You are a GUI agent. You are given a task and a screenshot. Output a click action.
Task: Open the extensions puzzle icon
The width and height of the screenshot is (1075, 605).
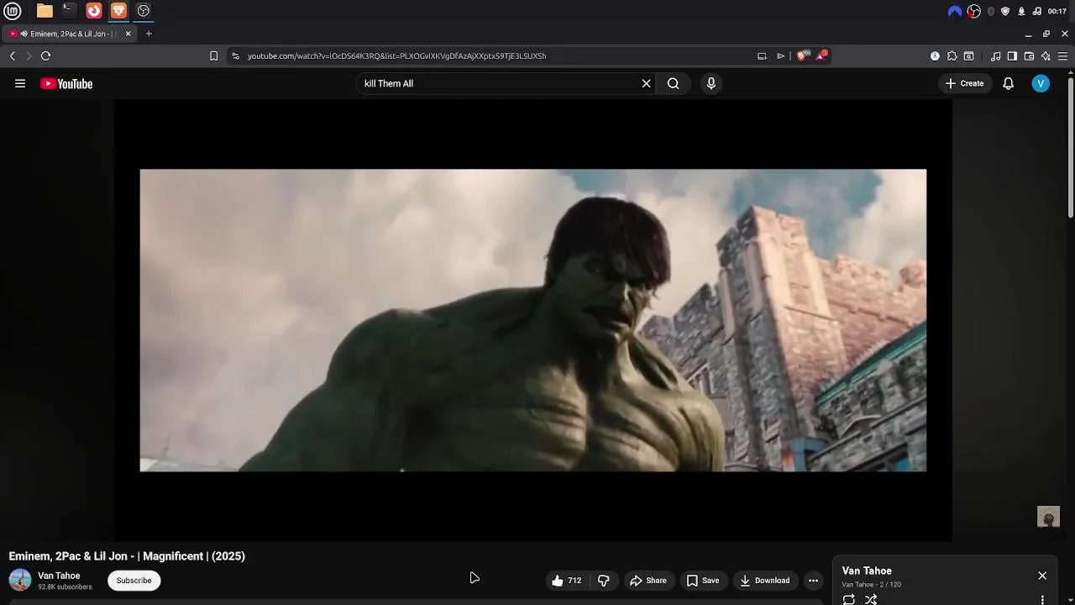pyautogui.click(x=952, y=56)
